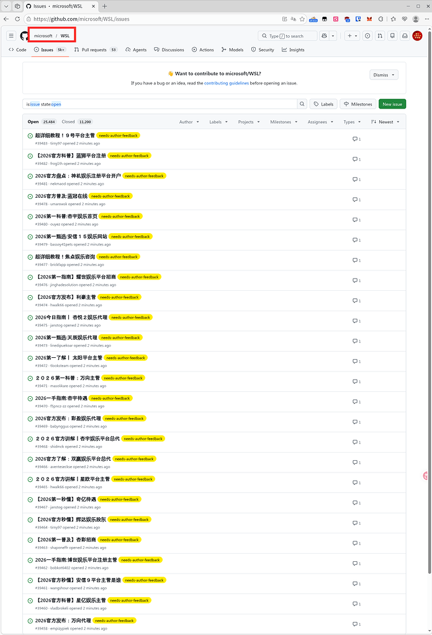432x635 pixels.
Task: Focus the Type / to search box
Action: coord(287,35)
